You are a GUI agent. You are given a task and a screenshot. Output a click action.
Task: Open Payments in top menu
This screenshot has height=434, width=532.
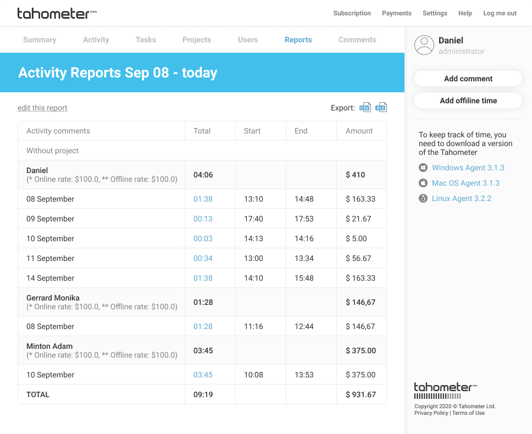pos(397,13)
